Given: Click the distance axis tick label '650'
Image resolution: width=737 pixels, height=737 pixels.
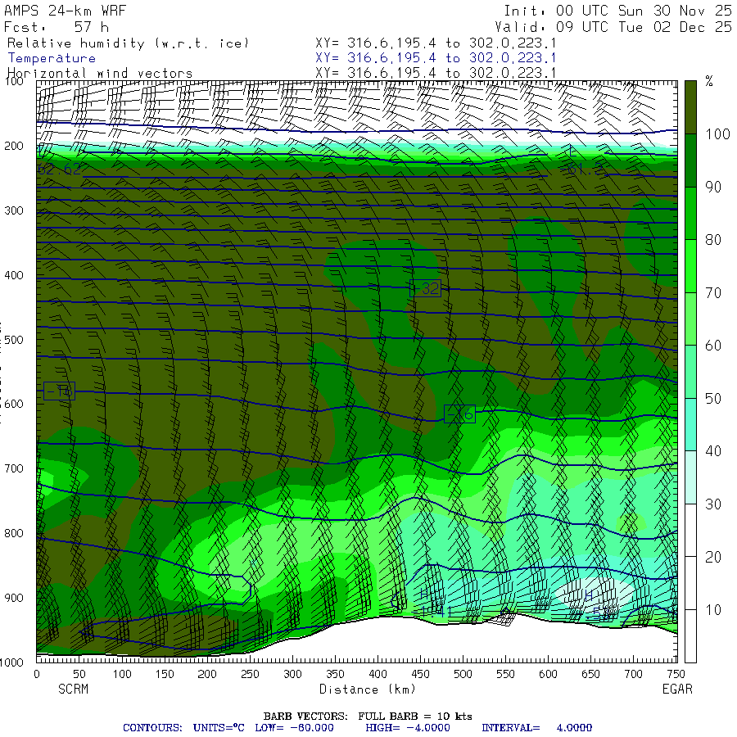Looking at the screenshot, I should [590, 674].
